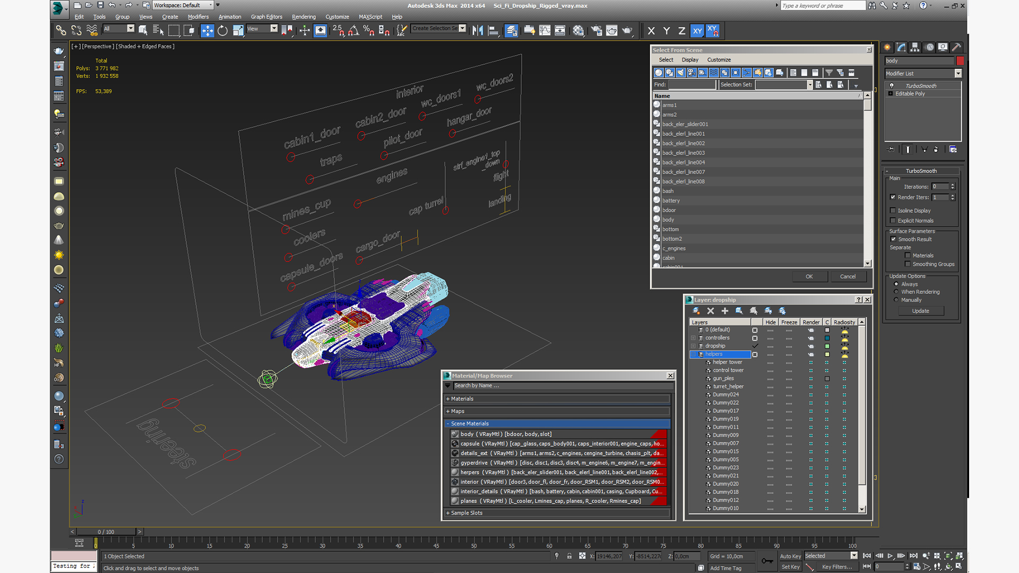This screenshot has width=1019, height=573.
Task: Activate the Select and Scale tool
Action: (238, 31)
